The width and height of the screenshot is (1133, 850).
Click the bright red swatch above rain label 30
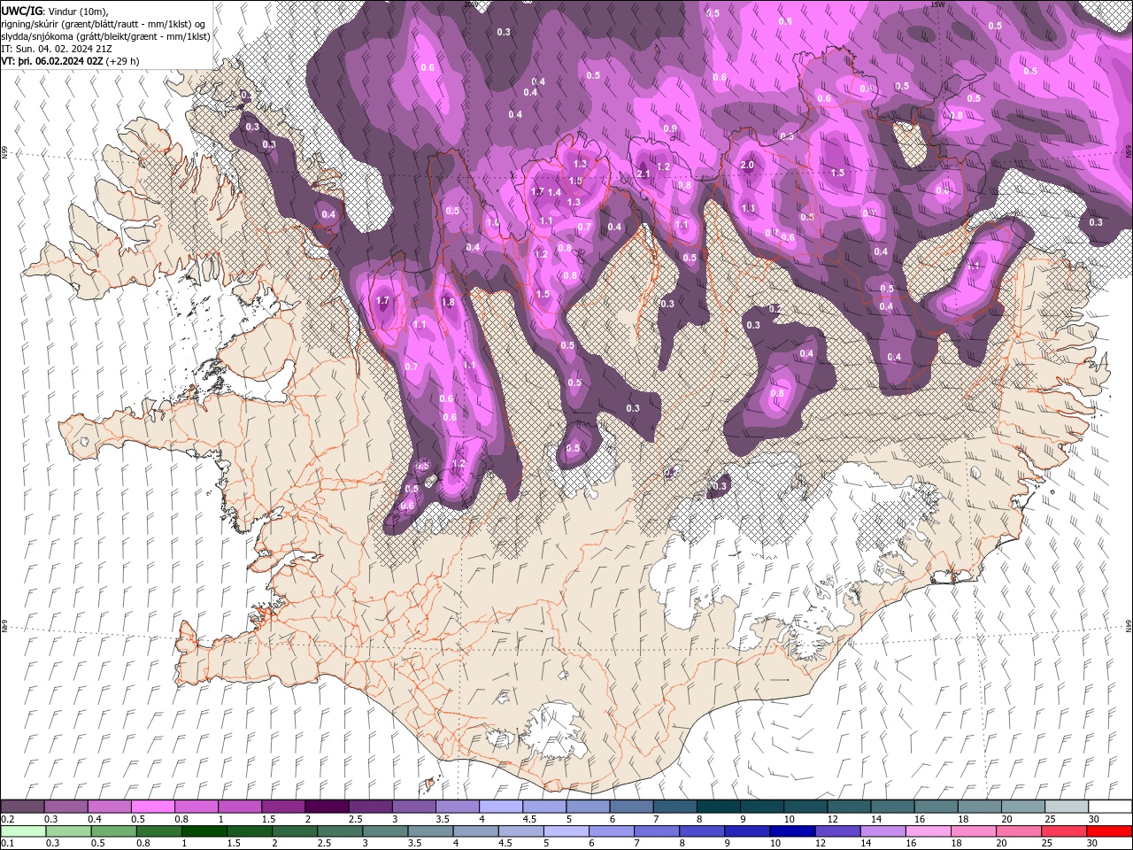(1109, 831)
